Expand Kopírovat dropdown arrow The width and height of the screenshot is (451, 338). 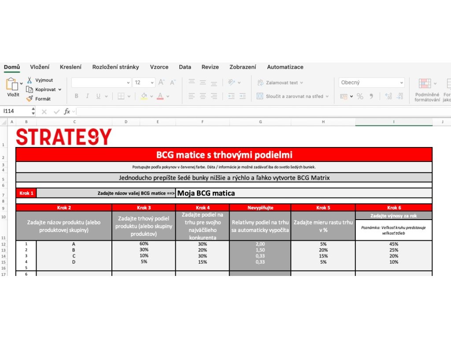click(x=60, y=90)
